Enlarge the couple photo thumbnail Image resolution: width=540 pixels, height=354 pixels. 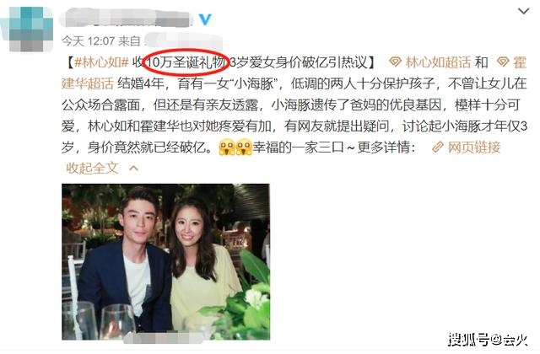pyautogui.click(x=165, y=262)
